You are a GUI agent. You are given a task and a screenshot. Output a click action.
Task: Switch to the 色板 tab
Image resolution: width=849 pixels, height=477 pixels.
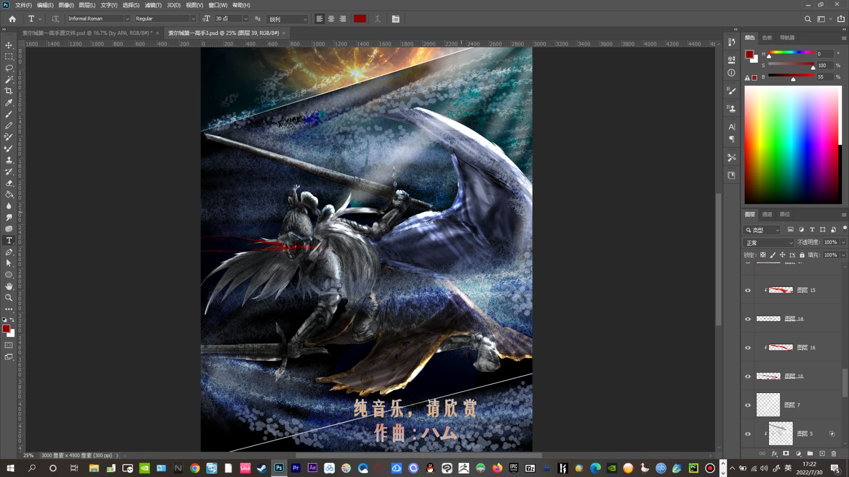click(767, 38)
